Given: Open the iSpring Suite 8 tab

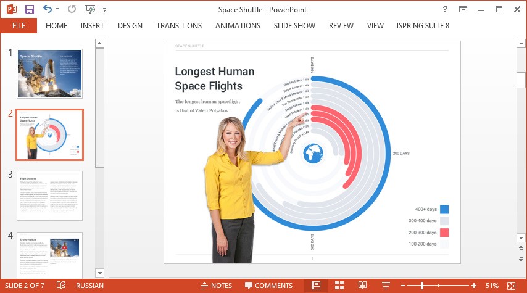Looking at the screenshot, I should pos(423,26).
